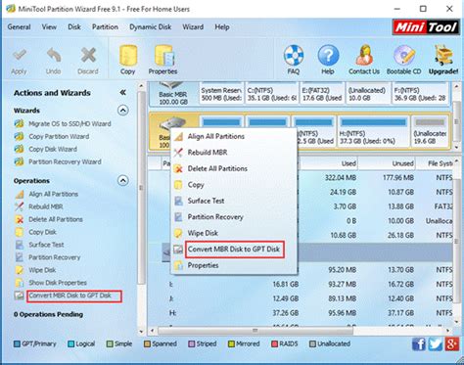Choose Properties in context menu
This screenshot has width=464, height=365.
click(234, 265)
